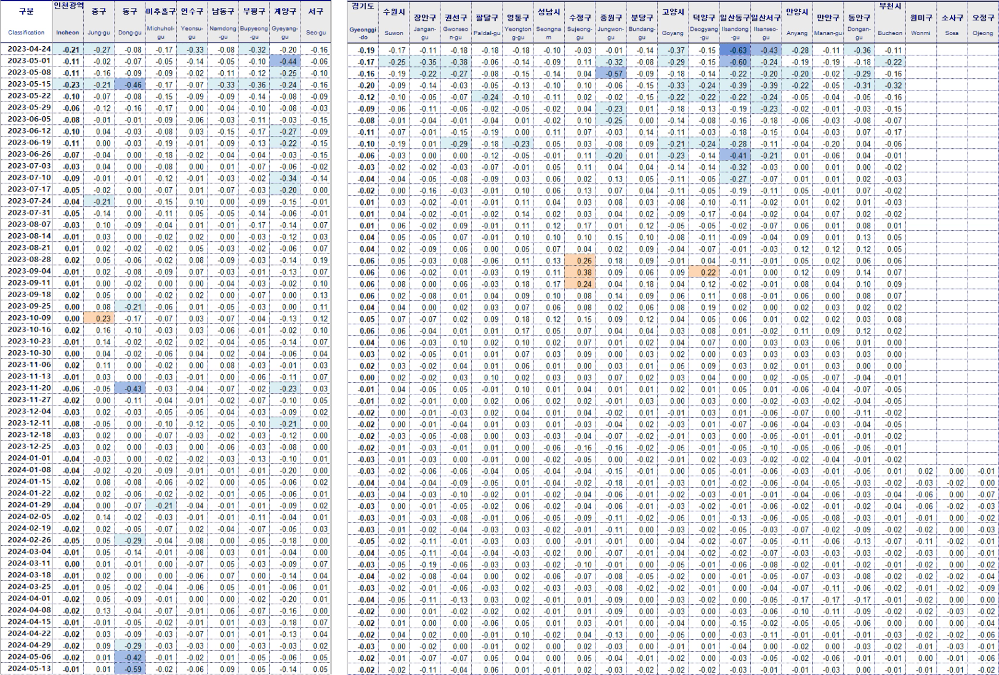Click Incheon value -0.23 for 2023-05-15
This screenshot has width=999, height=675.
[68, 85]
